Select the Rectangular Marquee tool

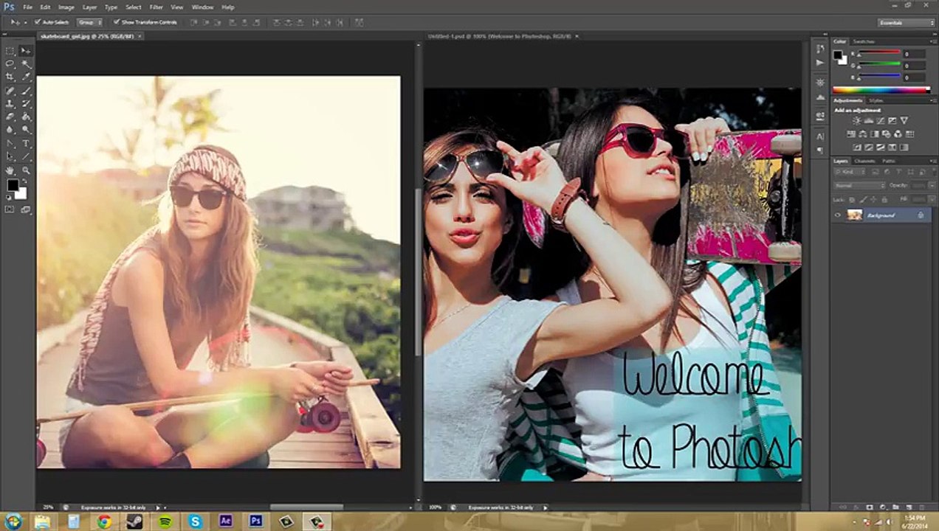tap(10, 50)
